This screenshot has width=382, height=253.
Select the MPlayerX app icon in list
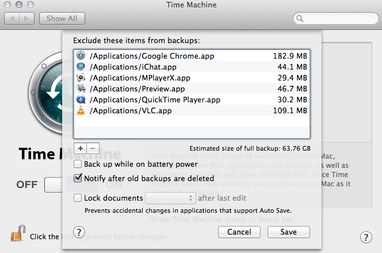click(81, 78)
